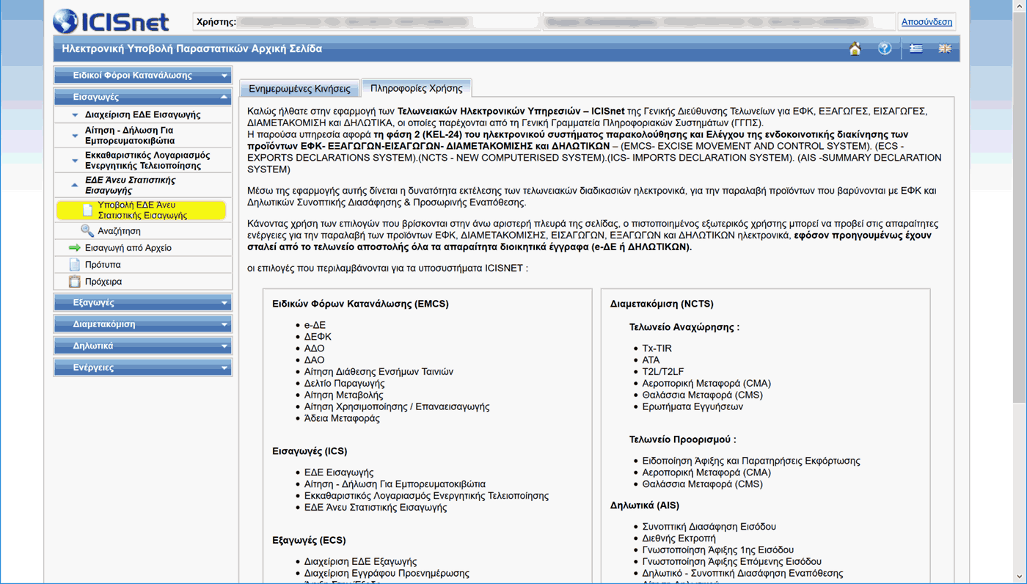Click 'Συνοπτική Διασάφηση Εισόδου' under Δηλωτικά (AIS)
The height and width of the screenshot is (584, 1027).
point(709,527)
